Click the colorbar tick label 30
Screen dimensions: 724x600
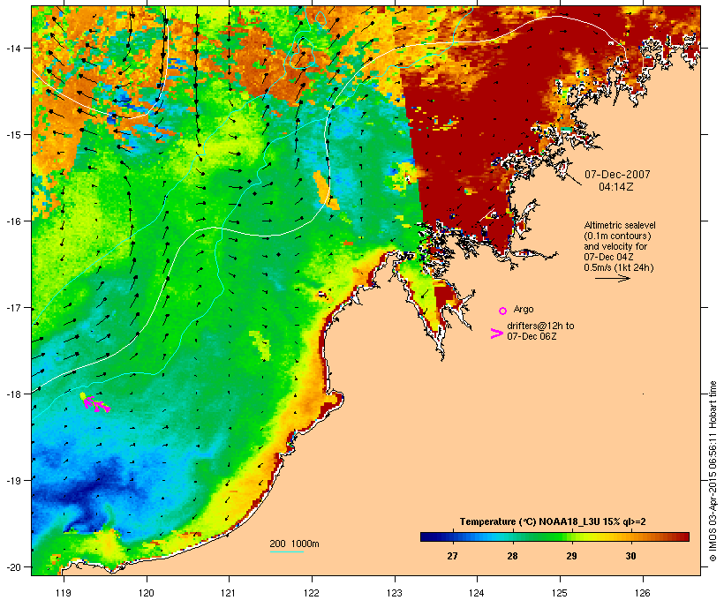click(x=630, y=556)
